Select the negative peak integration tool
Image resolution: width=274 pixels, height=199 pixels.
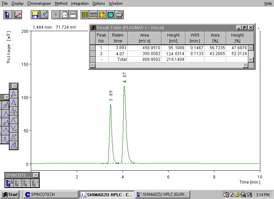[14, 128]
